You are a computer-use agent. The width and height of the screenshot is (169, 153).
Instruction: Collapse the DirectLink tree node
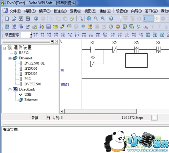point(10,90)
